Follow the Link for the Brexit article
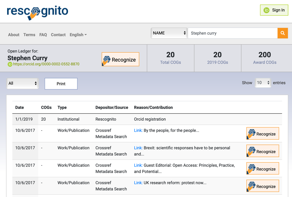 coord(137,148)
